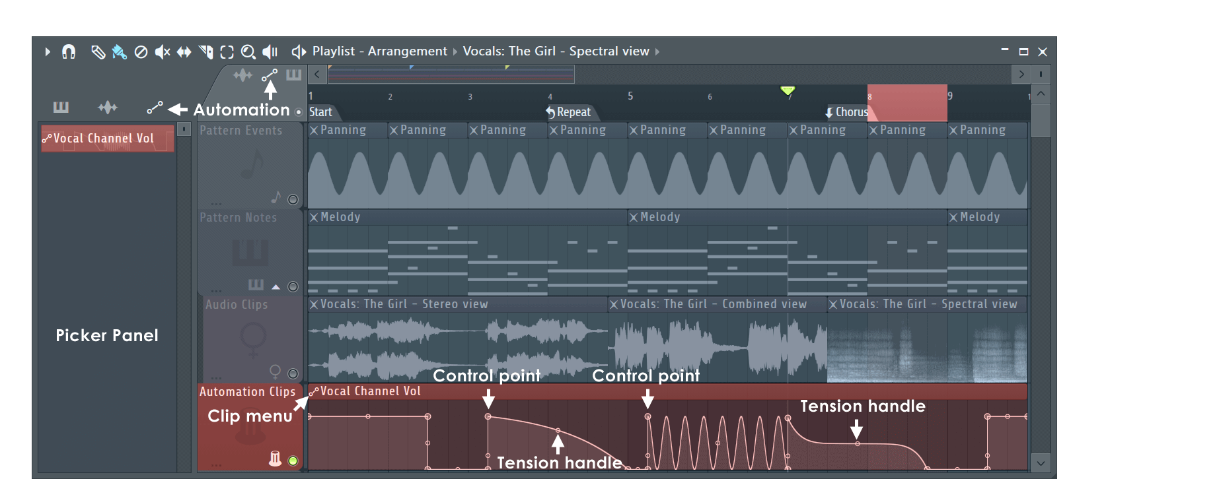The image size is (1217, 481).
Task: Select the Slip double-arrow tool
Action: point(184,51)
